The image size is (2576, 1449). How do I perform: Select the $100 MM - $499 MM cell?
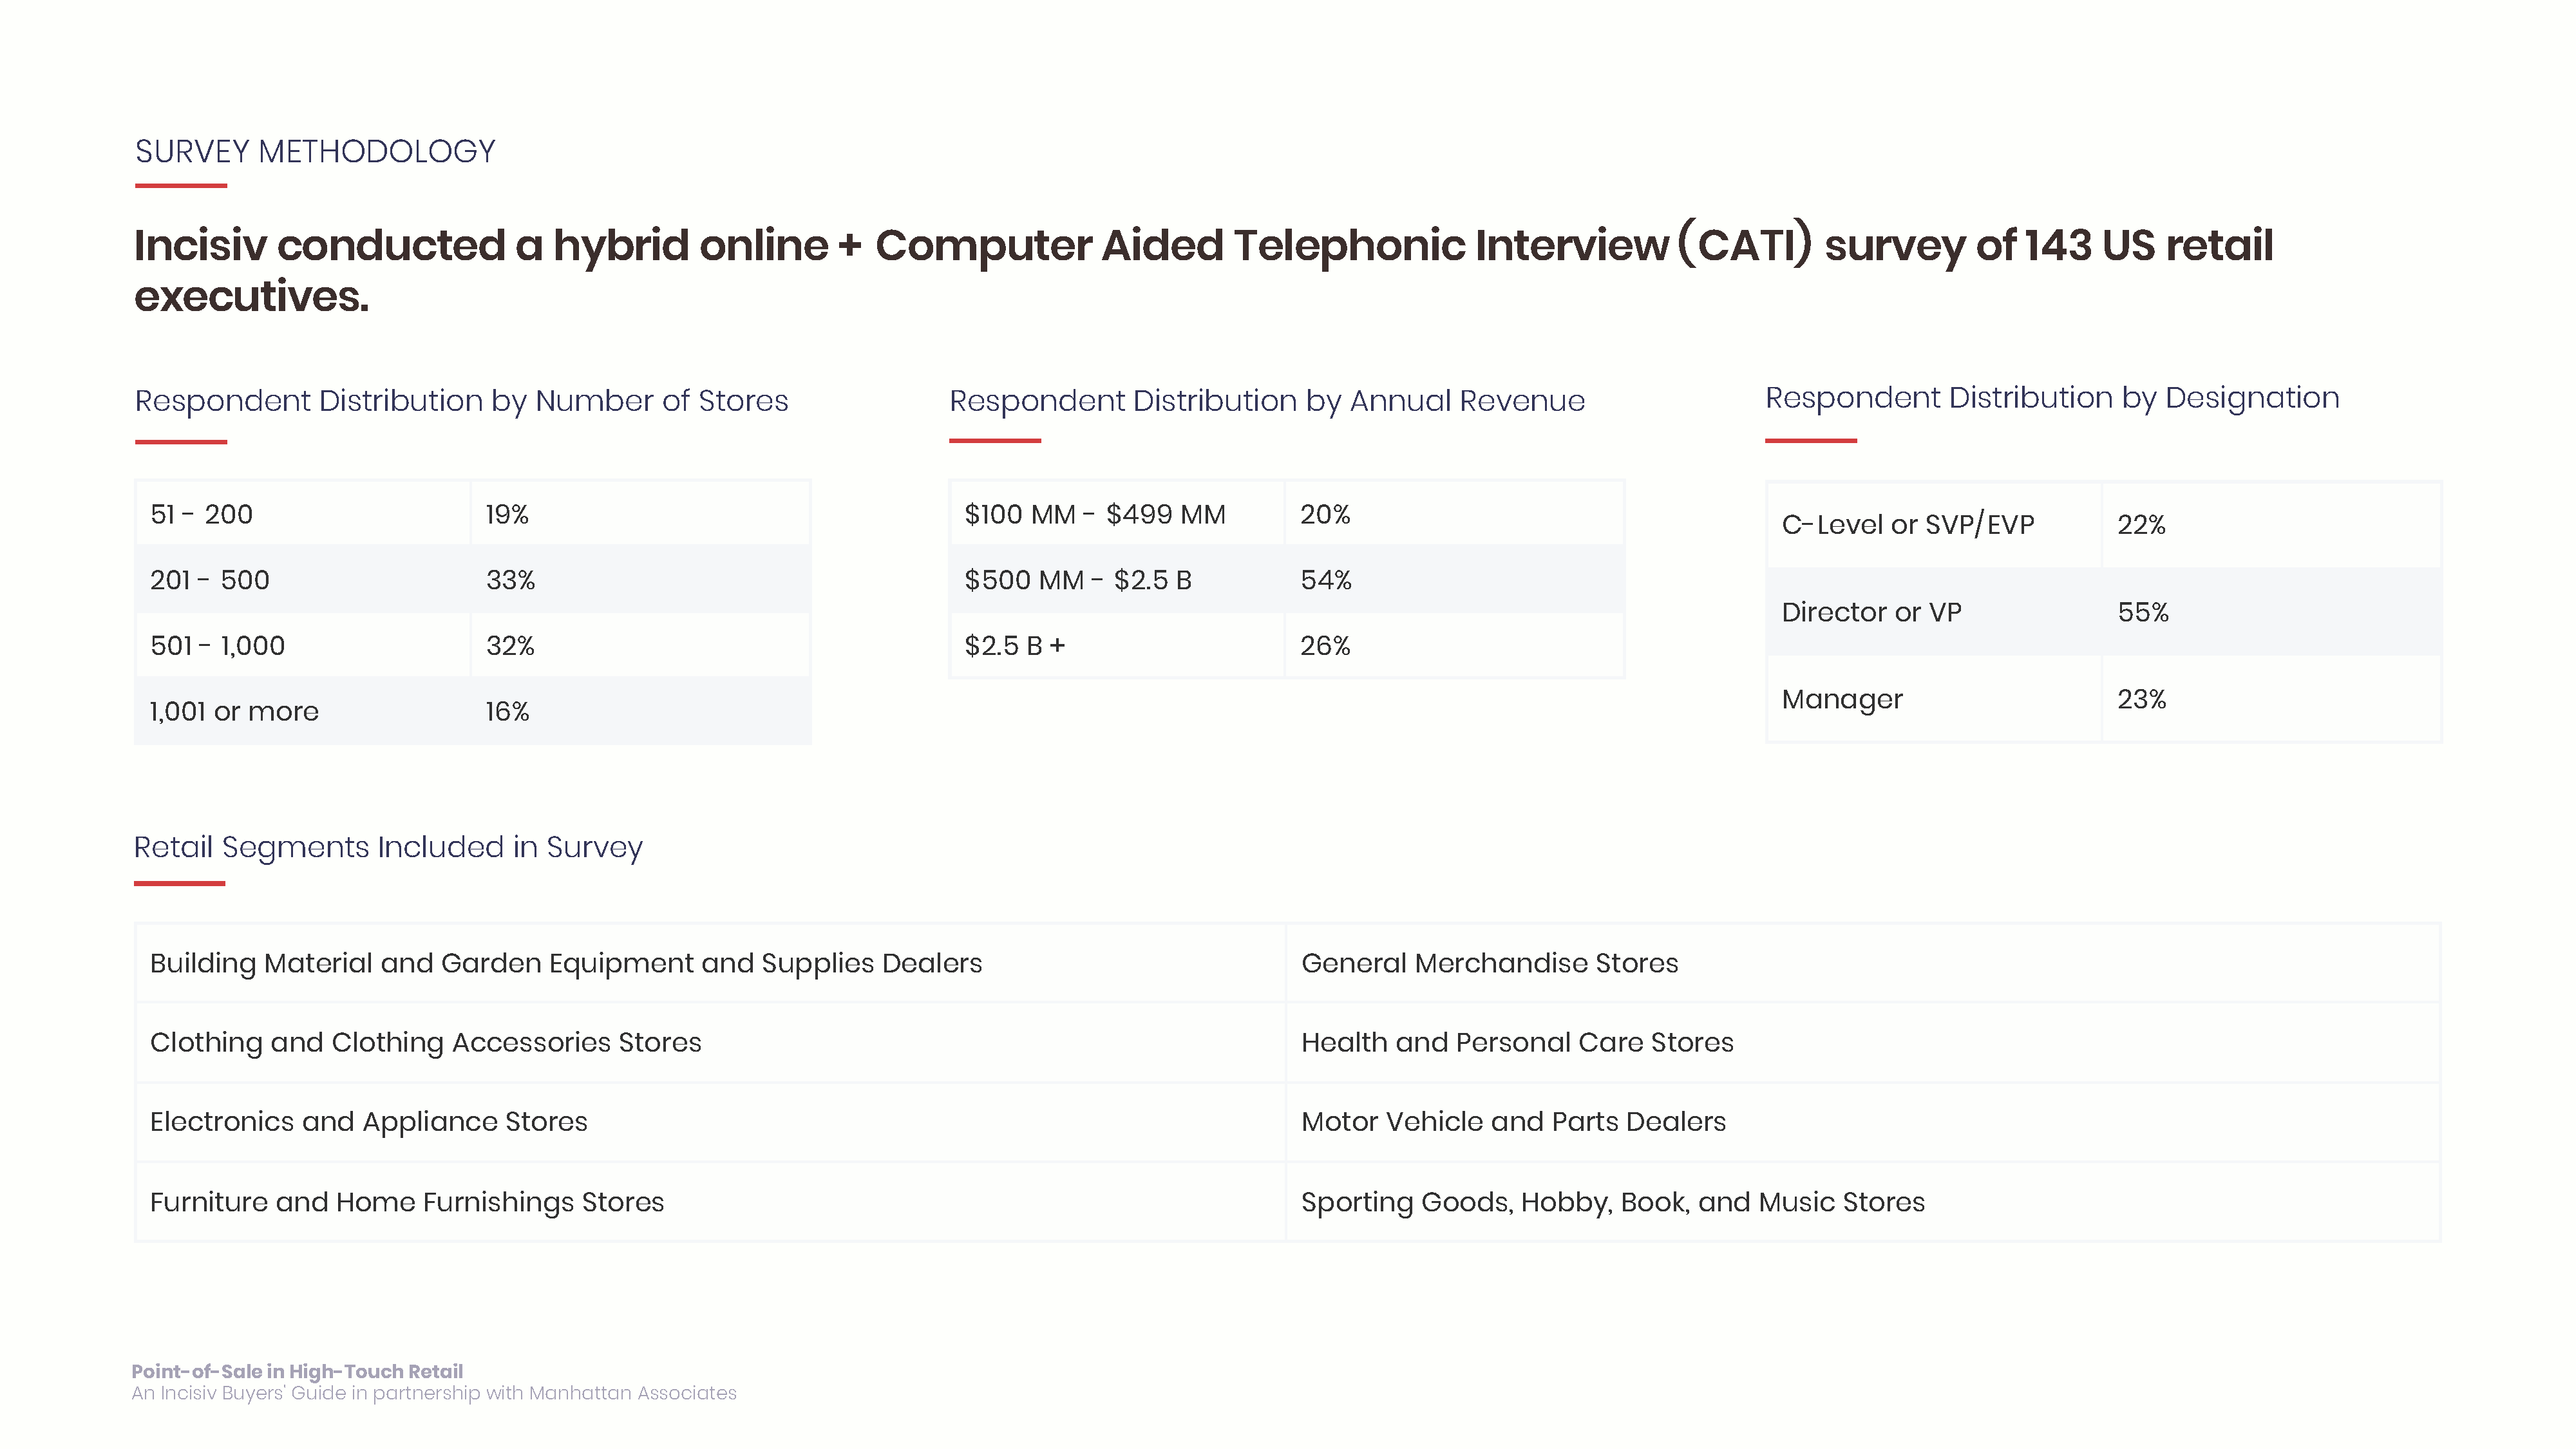[1117, 514]
